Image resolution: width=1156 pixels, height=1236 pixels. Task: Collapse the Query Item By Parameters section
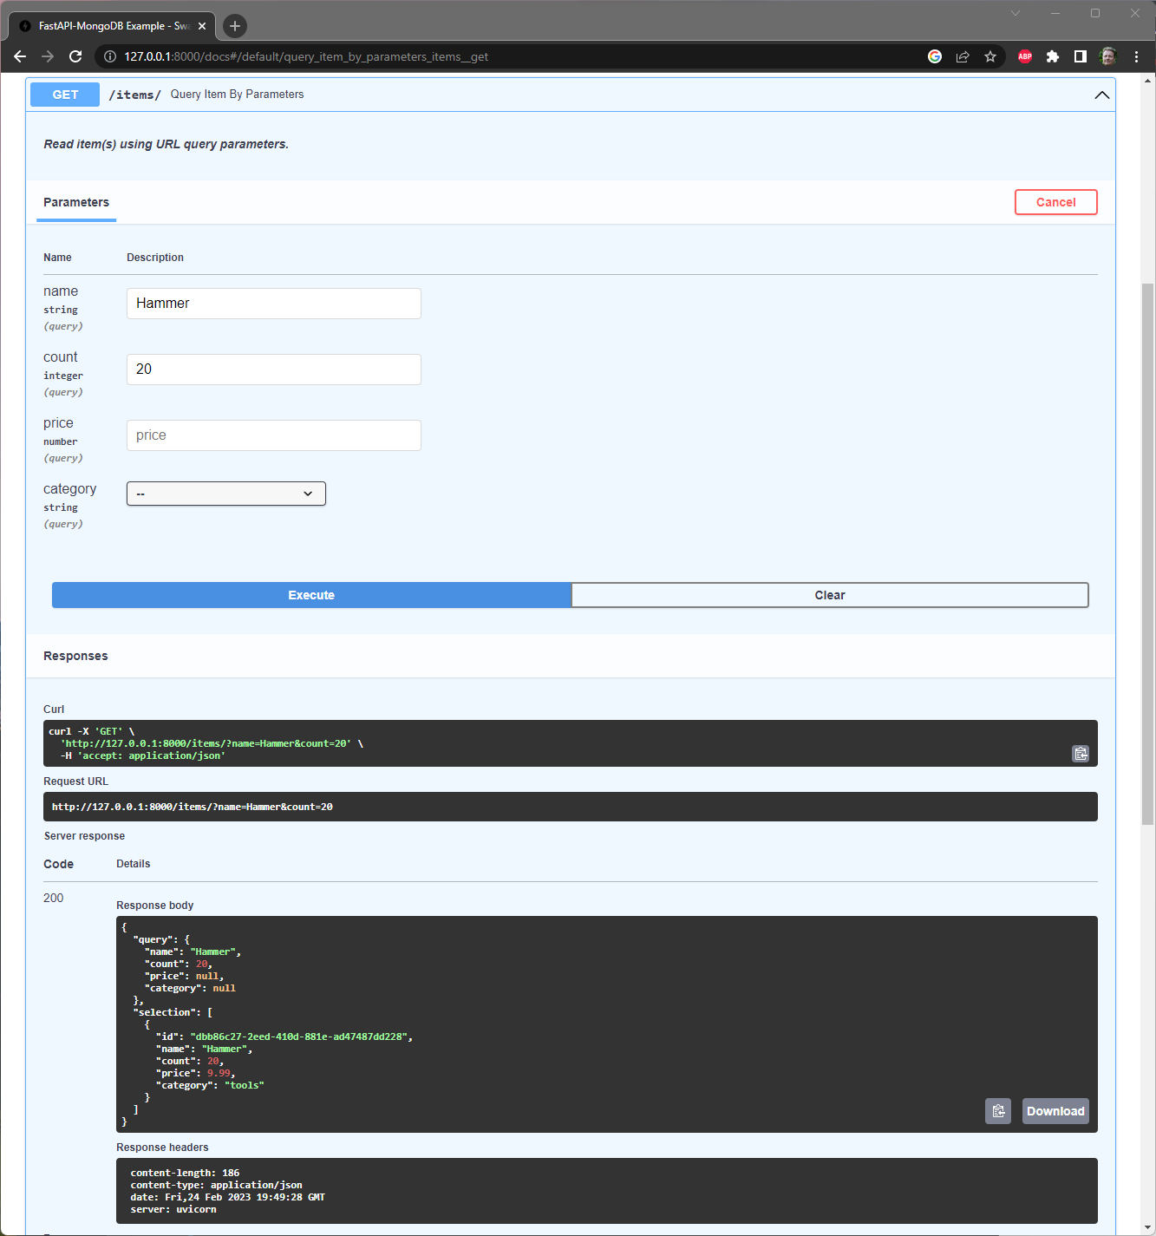coord(1101,95)
